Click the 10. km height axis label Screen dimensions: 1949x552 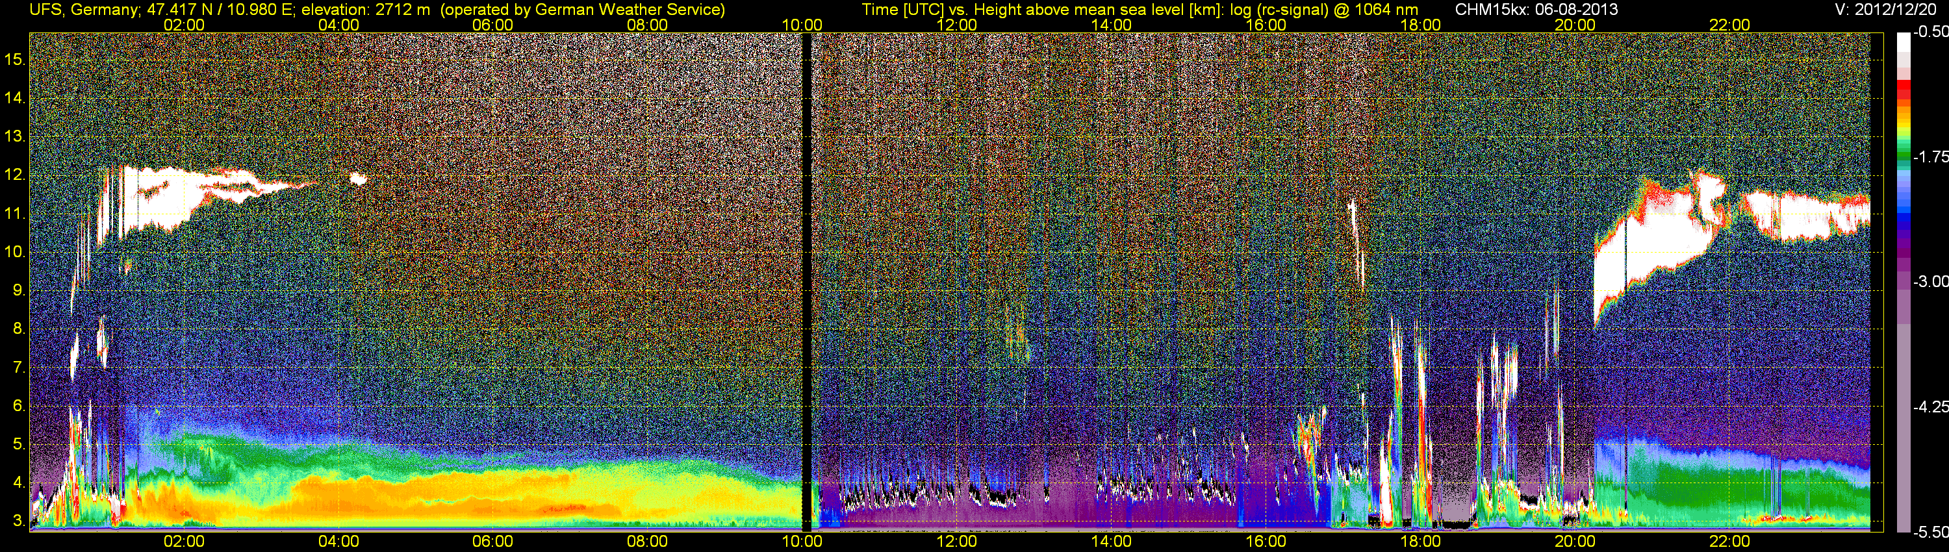tap(14, 252)
